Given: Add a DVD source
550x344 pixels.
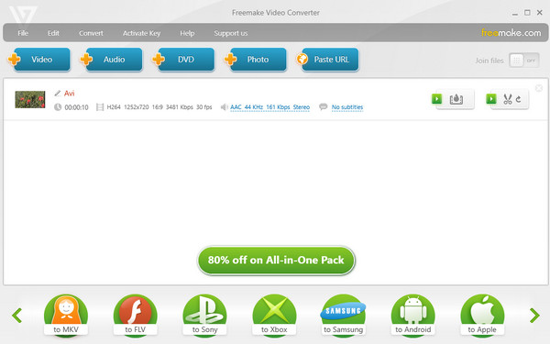Looking at the screenshot, I should [x=184, y=60].
